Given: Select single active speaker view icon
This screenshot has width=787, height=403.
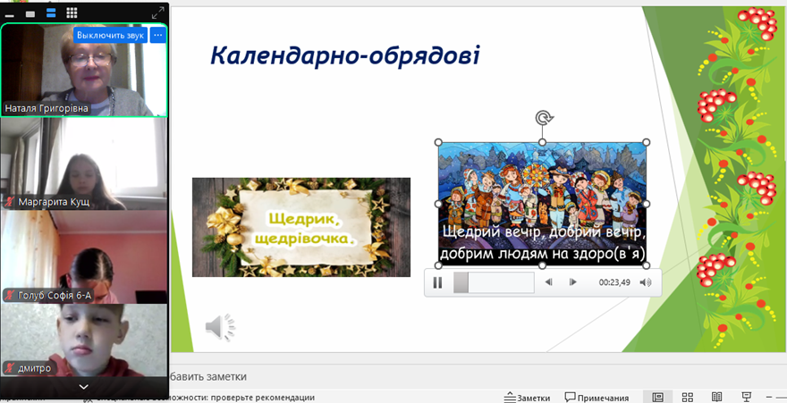Looking at the screenshot, I should [30, 13].
